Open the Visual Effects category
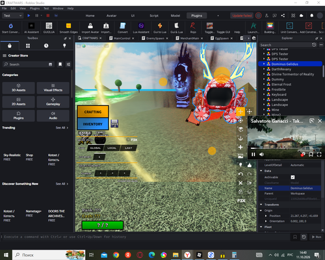Image resolution: width=325 pixels, height=260 pixels. click(53, 88)
